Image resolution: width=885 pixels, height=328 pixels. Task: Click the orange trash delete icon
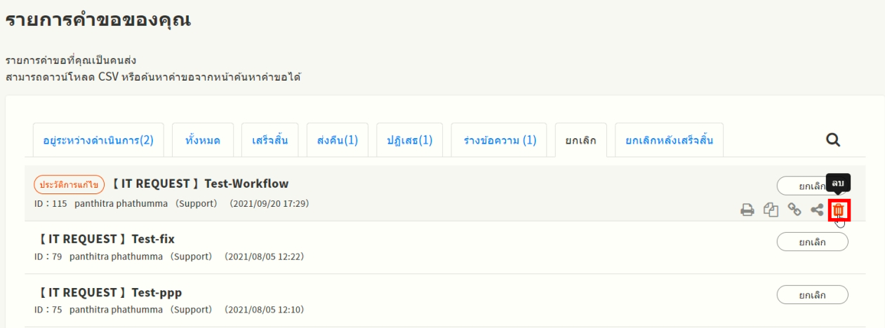[838, 209]
